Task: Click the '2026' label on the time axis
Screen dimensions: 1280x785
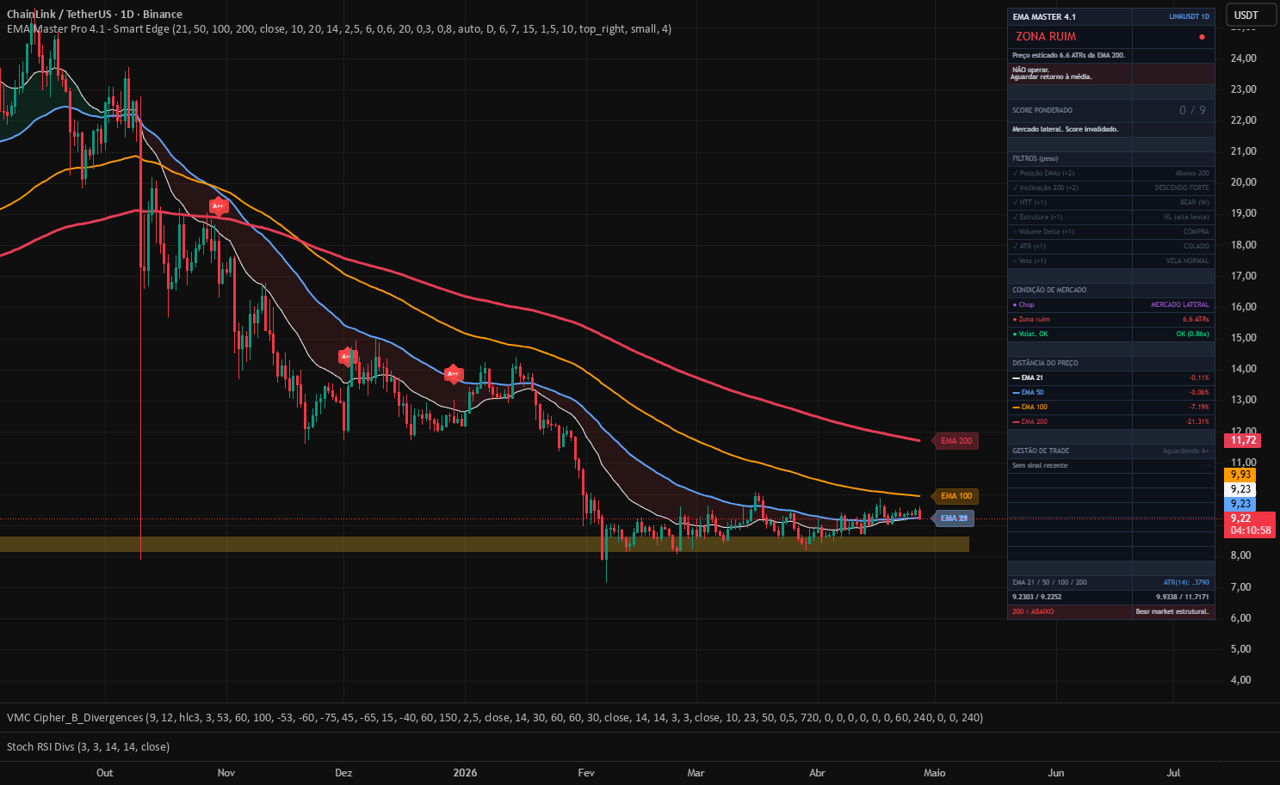Action: coord(465,772)
